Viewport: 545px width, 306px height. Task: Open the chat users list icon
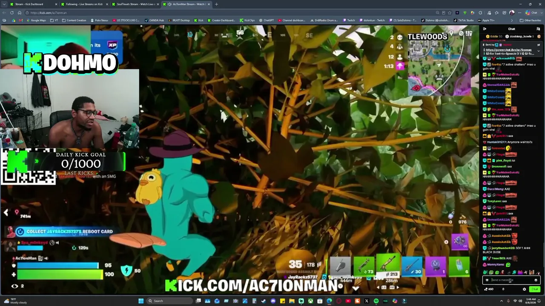[x=538, y=29]
